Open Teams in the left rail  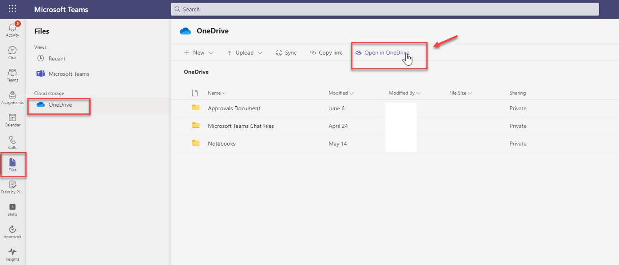coord(12,75)
